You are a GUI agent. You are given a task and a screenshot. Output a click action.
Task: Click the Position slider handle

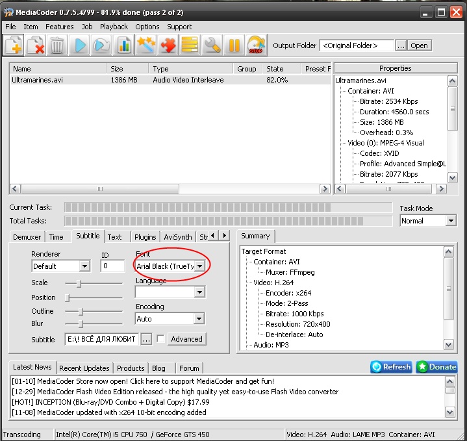click(x=68, y=297)
